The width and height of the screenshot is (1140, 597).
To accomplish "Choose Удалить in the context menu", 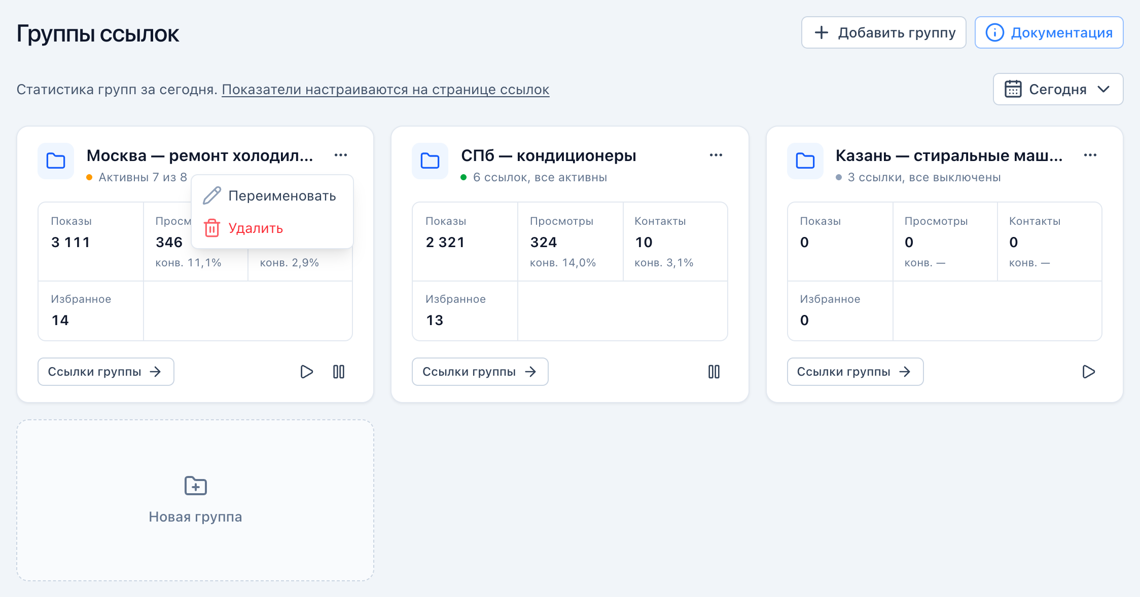I will tap(272, 228).
